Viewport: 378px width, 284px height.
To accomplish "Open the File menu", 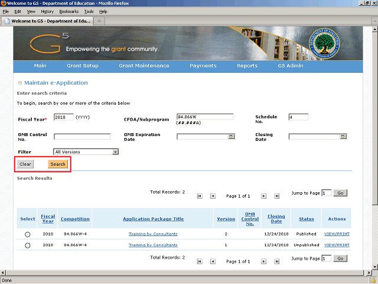I will (5, 12).
